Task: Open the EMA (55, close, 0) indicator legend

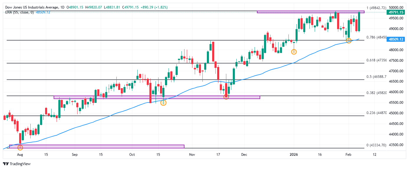Action: pyautogui.click(x=19, y=12)
